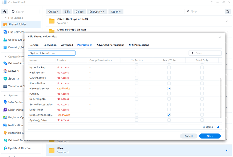The image size is (233, 157).
Task: Check No Access for PhotoStation
Action: (137, 83)
